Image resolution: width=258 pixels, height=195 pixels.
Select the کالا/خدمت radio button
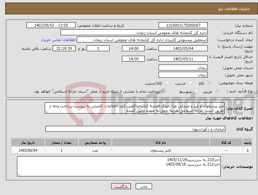pyautogui.click(x=167, y=83)
